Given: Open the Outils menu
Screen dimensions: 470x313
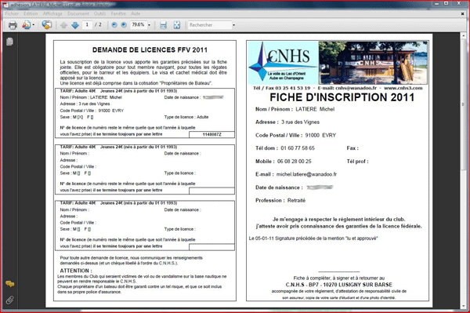Looking at the screenshot, I should 99,13.
